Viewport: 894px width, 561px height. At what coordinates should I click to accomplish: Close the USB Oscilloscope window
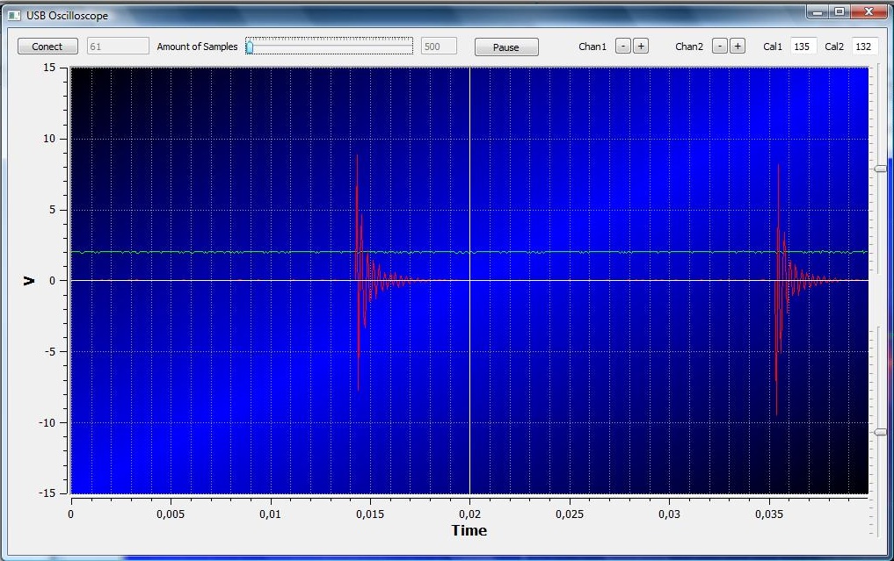869,11
